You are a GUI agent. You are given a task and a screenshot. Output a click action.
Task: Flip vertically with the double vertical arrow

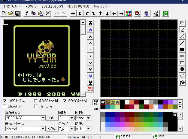[80, 14]
